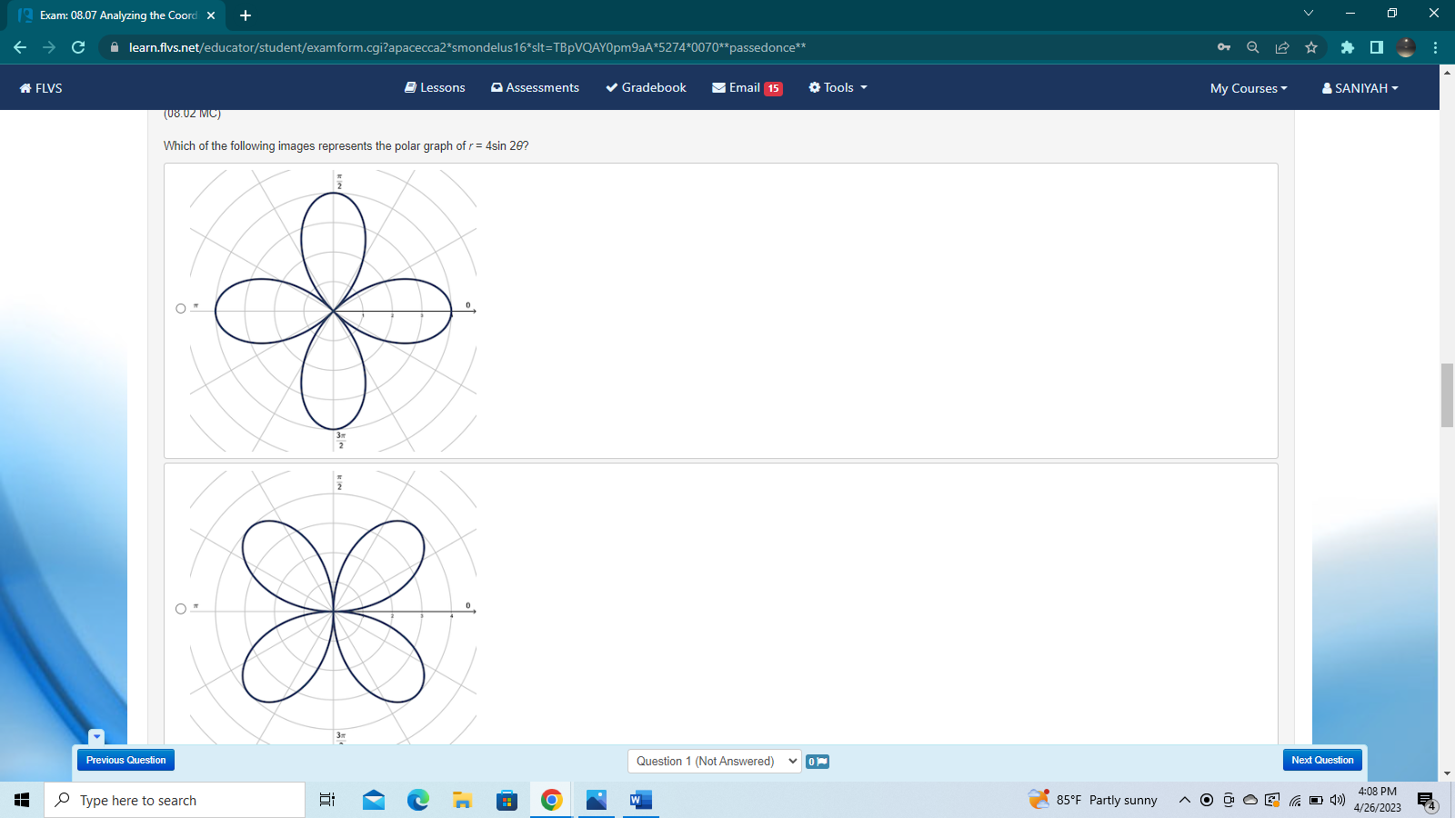Open Microsoft Edge from taskbar
1455x818 pixels.
tap(418, 800)
